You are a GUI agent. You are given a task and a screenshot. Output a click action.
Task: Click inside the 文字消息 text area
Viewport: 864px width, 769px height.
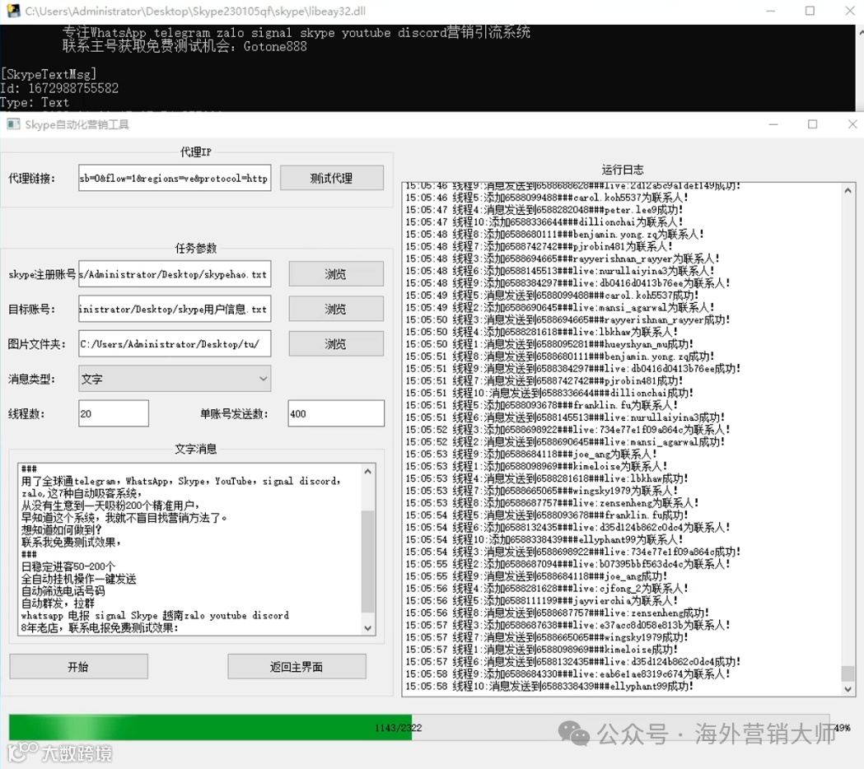pyautogui.click(x=190, y=549)
